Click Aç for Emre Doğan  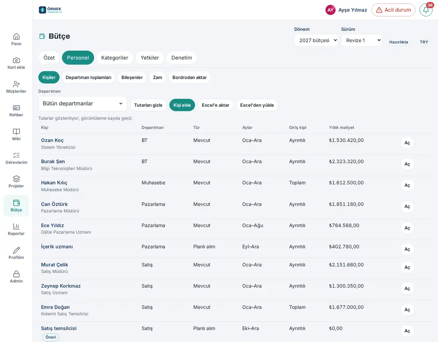pyautogui.click(x=407, y=310)
